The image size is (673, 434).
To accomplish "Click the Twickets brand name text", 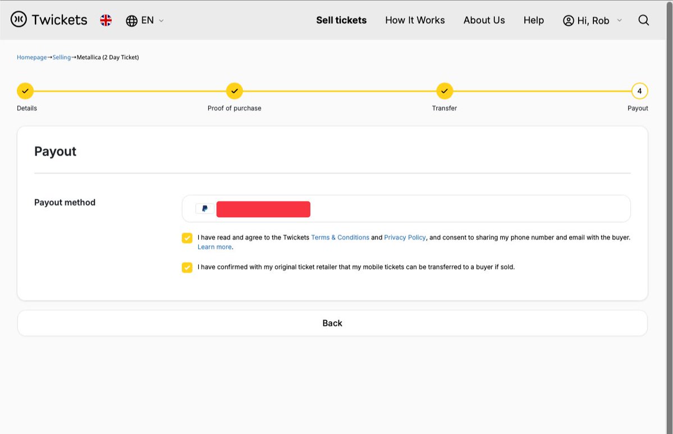I will (59, 20).
